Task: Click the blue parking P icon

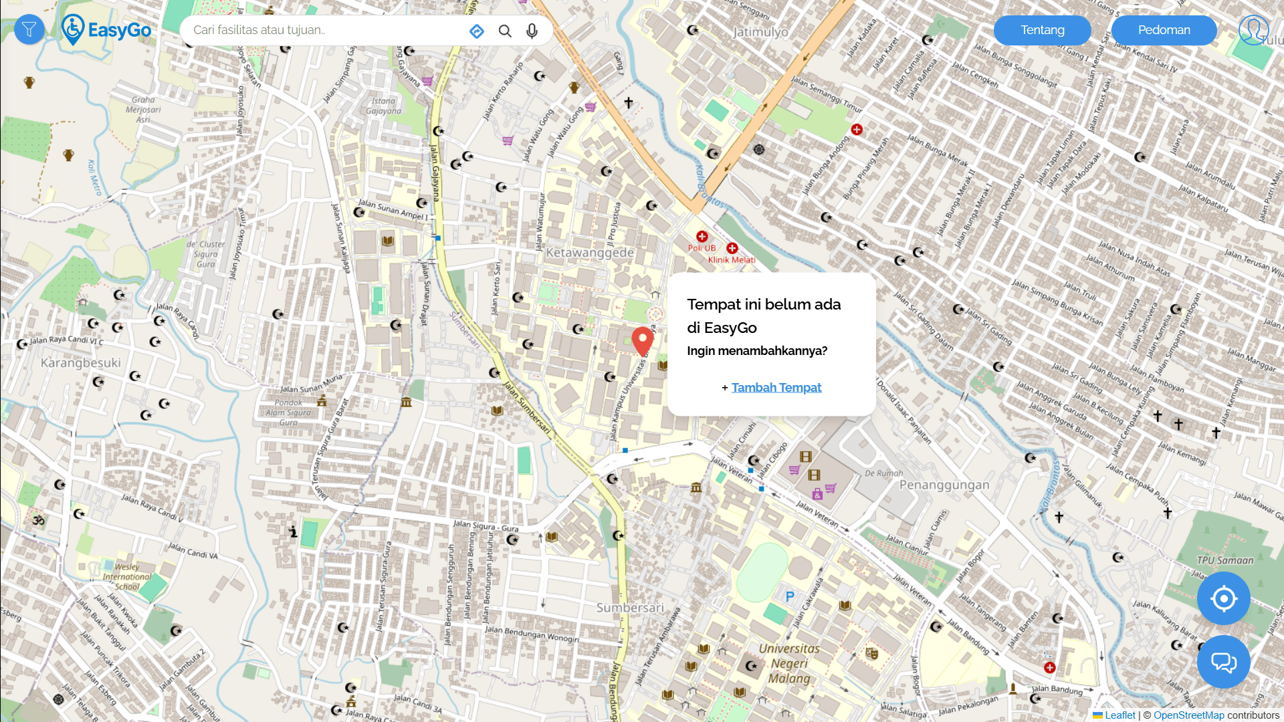Action: (x=790, y=596)
